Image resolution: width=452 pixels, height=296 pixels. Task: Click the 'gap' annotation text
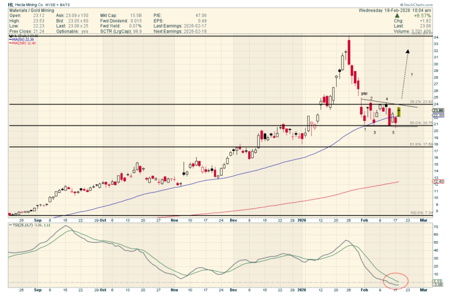364,93
